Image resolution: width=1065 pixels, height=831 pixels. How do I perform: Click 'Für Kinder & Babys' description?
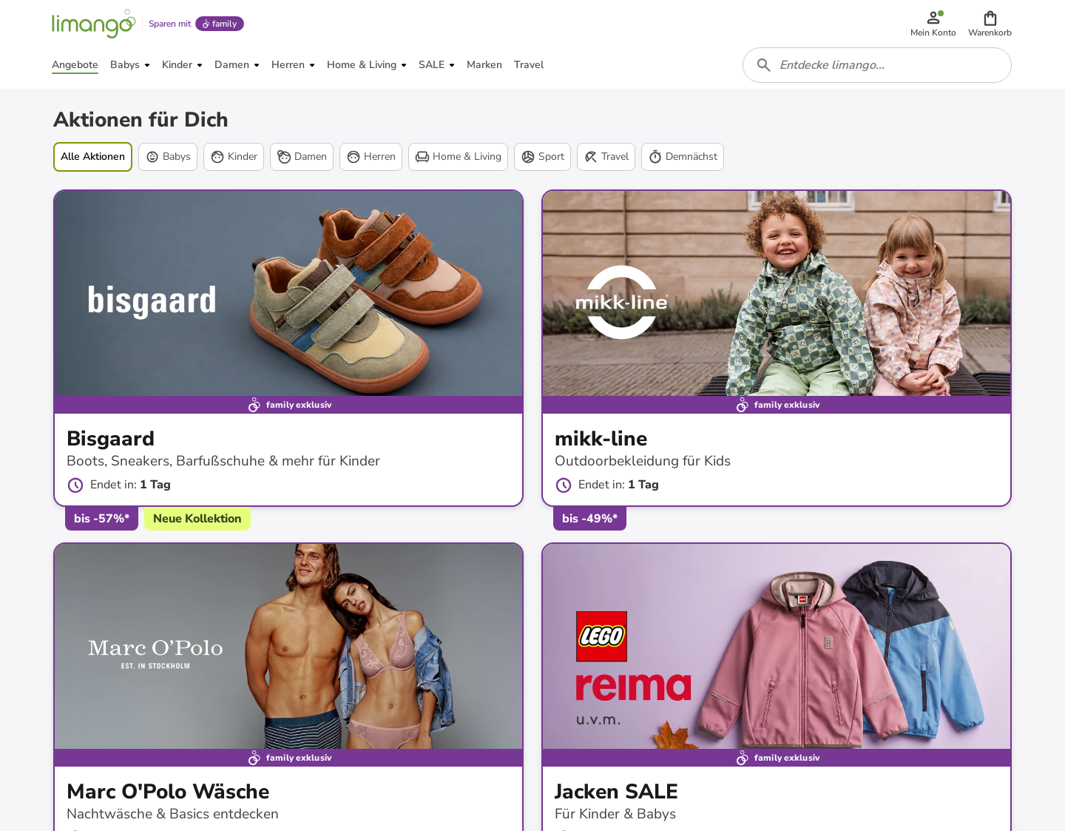coord(615,814)
